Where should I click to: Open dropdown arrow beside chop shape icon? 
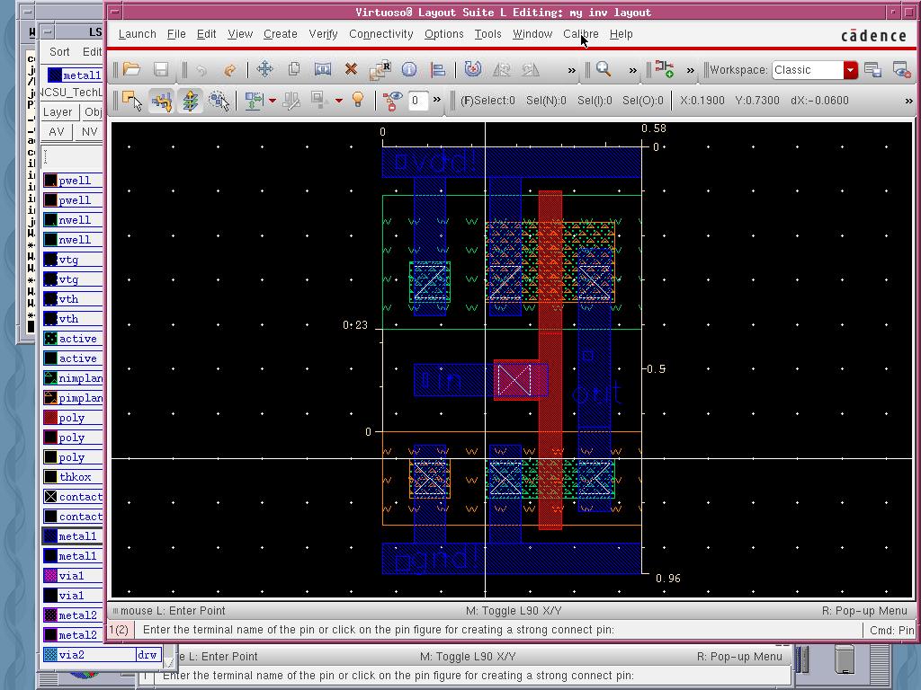pos(338,101)
